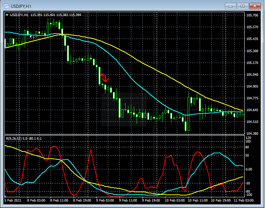Image resolution: width=265 pixels, height=208 pixels.
Task: Click the 104.380 price scale label
Action: [x=252, y=134]
